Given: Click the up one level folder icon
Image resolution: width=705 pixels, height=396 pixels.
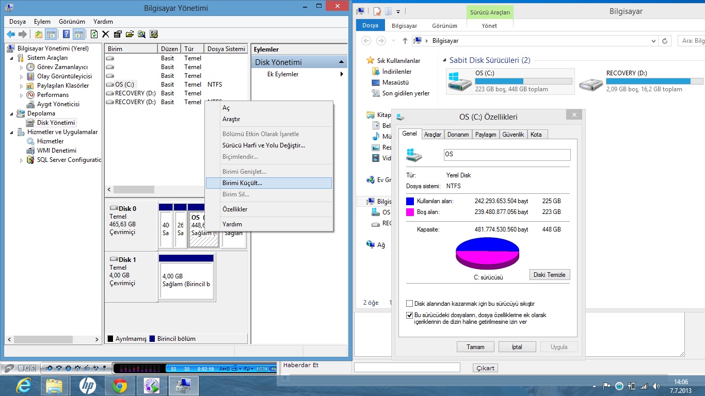Looking at the screenshot, I should (x=39, y=34).
